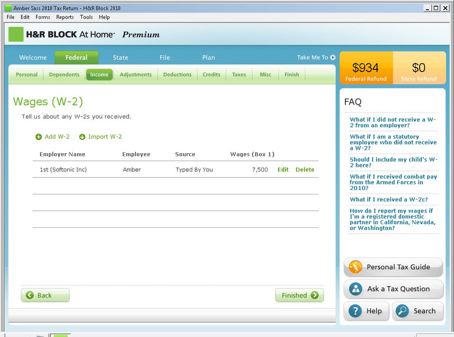Open FAQ about child's W-2
Image resolution: width=454 pixels, height=337 pixels.
click(393, 163)
